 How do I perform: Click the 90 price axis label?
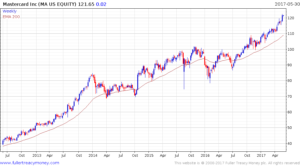tap(290, 65)
